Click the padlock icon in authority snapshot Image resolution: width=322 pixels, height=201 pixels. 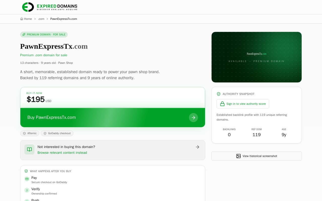[222, 104]
